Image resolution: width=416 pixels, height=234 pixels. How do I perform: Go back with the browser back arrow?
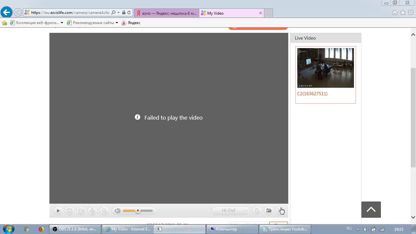6,13
